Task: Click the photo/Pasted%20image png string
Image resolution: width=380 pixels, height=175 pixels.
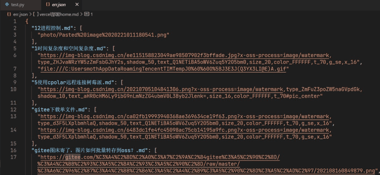Action: (103, 35)
